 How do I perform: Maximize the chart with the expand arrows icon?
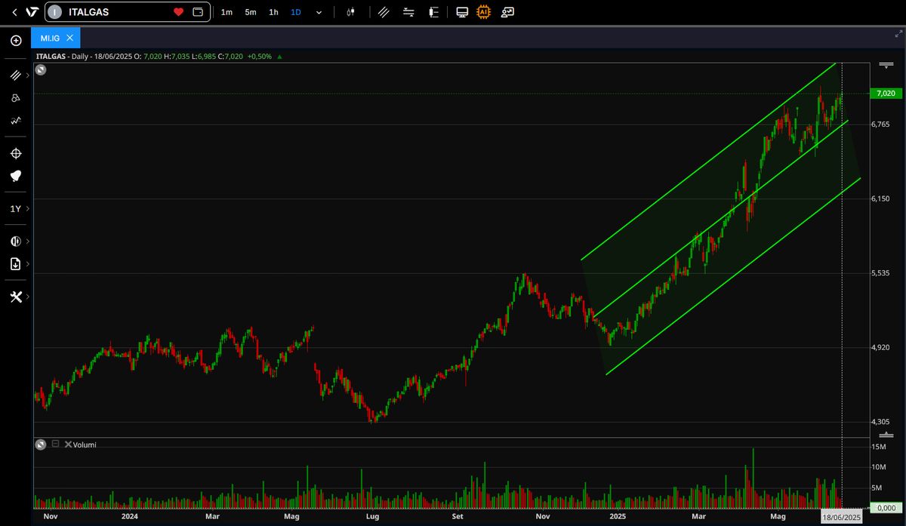(898, 34)
